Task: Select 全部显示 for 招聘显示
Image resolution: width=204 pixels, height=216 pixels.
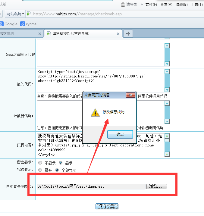Action: pyautogui.click(x=57, y=170)
